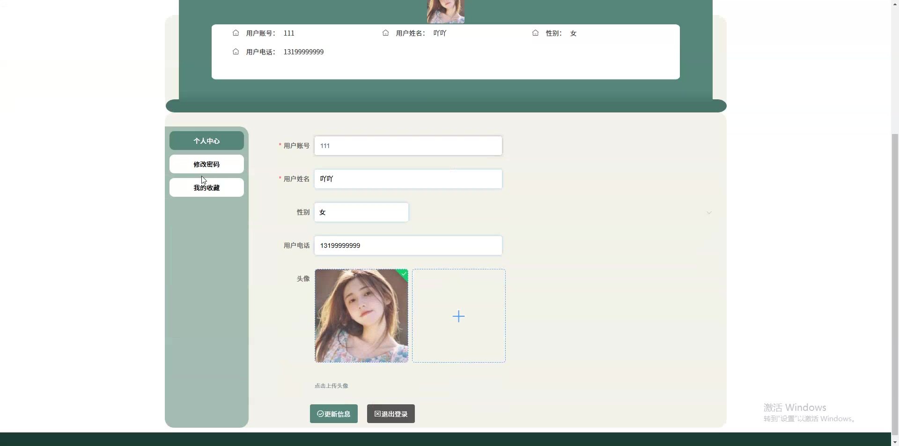Image resolution: width=899 pixels, height=446 pixels.
Task: Click the house icon beside 用户电话 in the info card
Action: point(236,52)
